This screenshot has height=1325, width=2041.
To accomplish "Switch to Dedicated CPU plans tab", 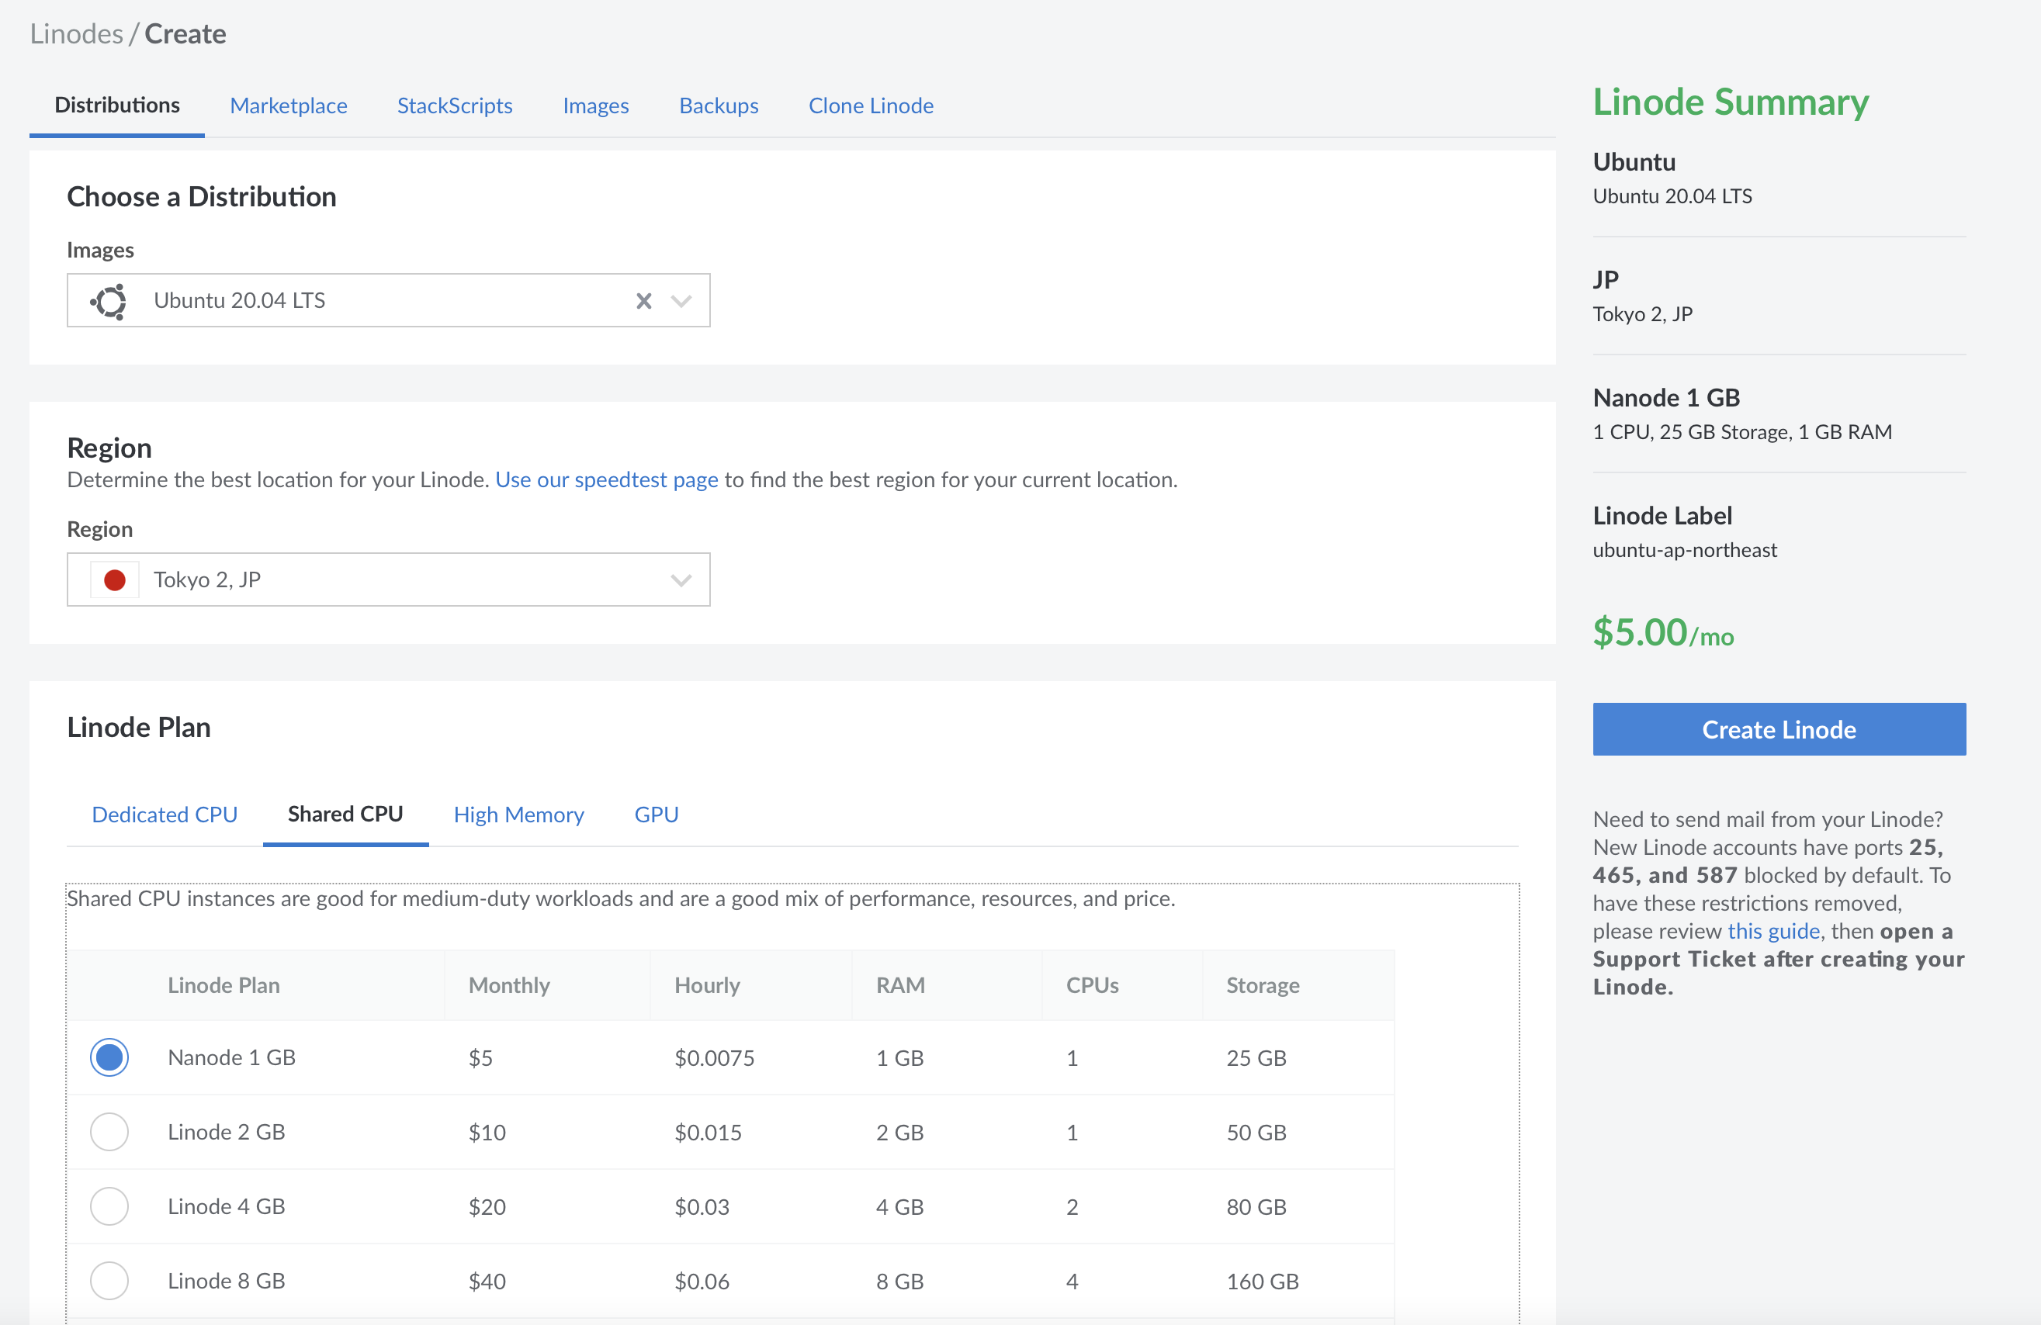I will coord(165,815).
